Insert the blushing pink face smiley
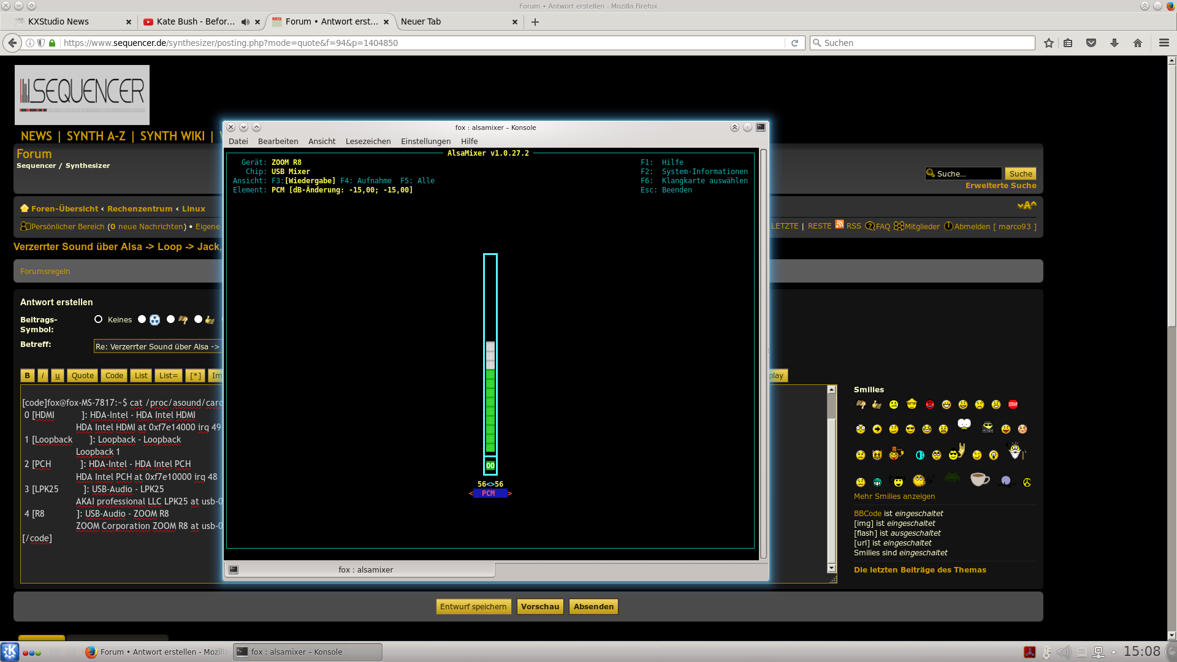1177x662 pixels. point(1023,429)
